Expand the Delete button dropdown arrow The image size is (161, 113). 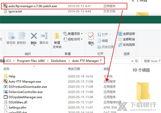click(x=34, y=45)
